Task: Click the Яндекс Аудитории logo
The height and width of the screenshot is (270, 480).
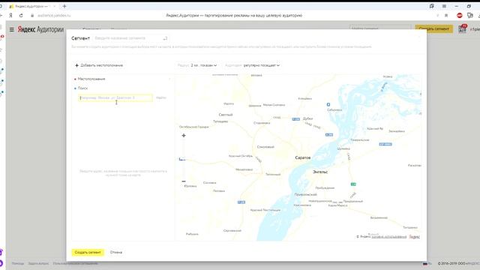Action: pos(40,29)
